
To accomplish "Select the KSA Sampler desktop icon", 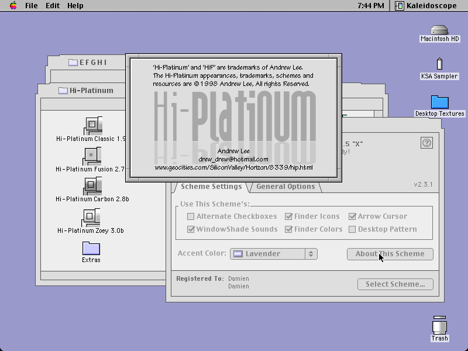I will point(439,64).
